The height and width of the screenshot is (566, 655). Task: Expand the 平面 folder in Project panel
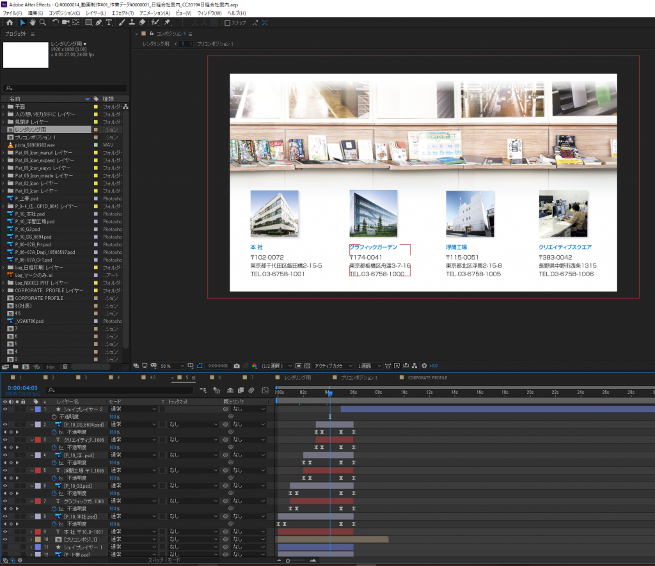pos(3,107)
